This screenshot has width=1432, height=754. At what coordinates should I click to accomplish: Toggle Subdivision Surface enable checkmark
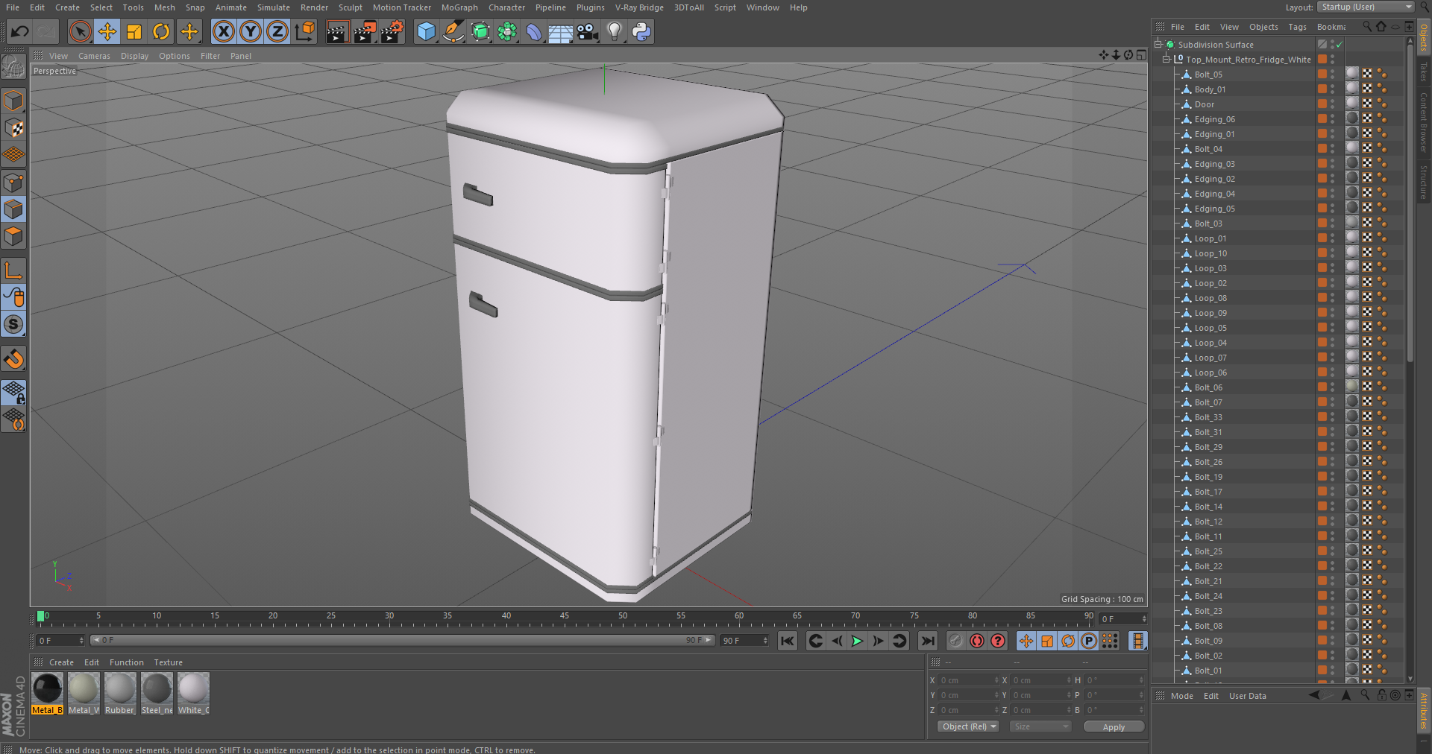[1340, 45]
